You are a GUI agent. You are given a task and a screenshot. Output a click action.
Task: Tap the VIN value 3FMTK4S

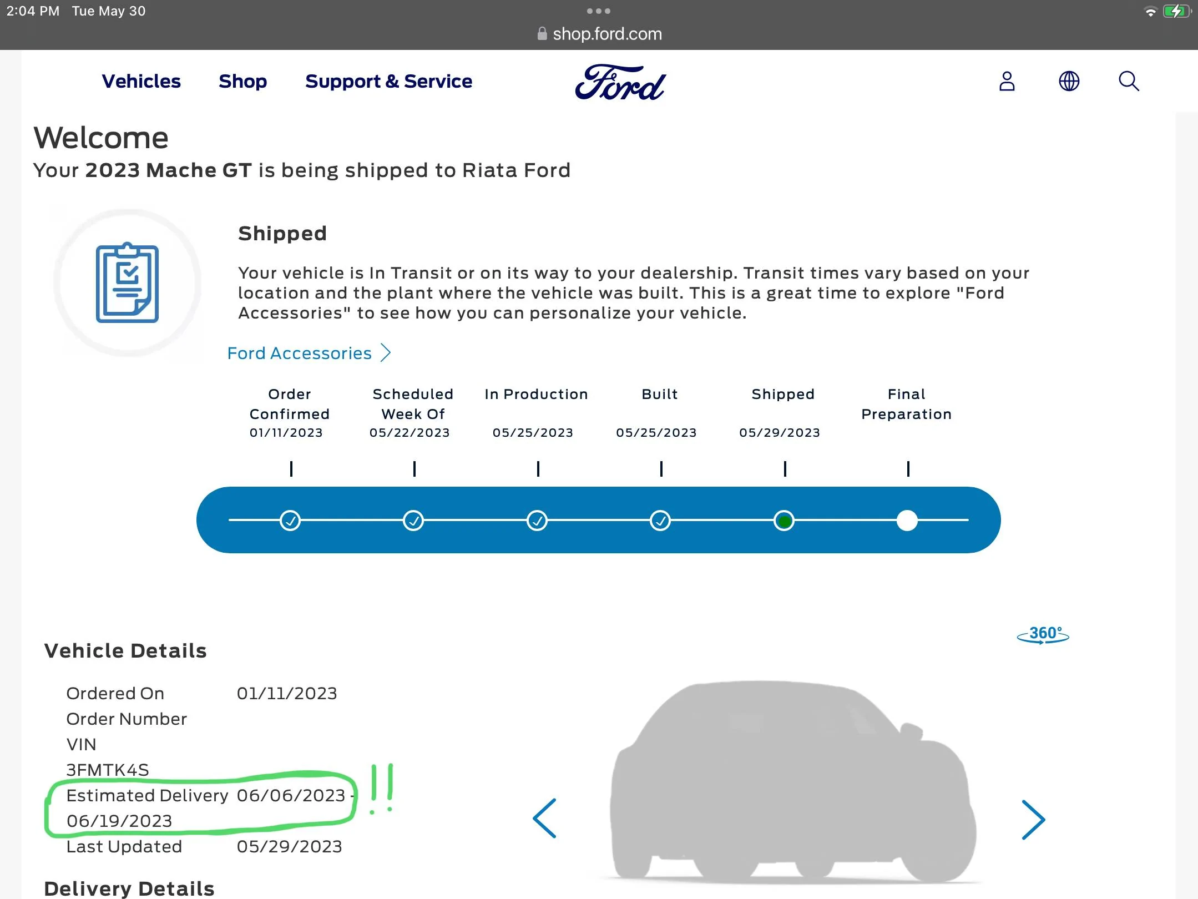[x=108, y=770]
